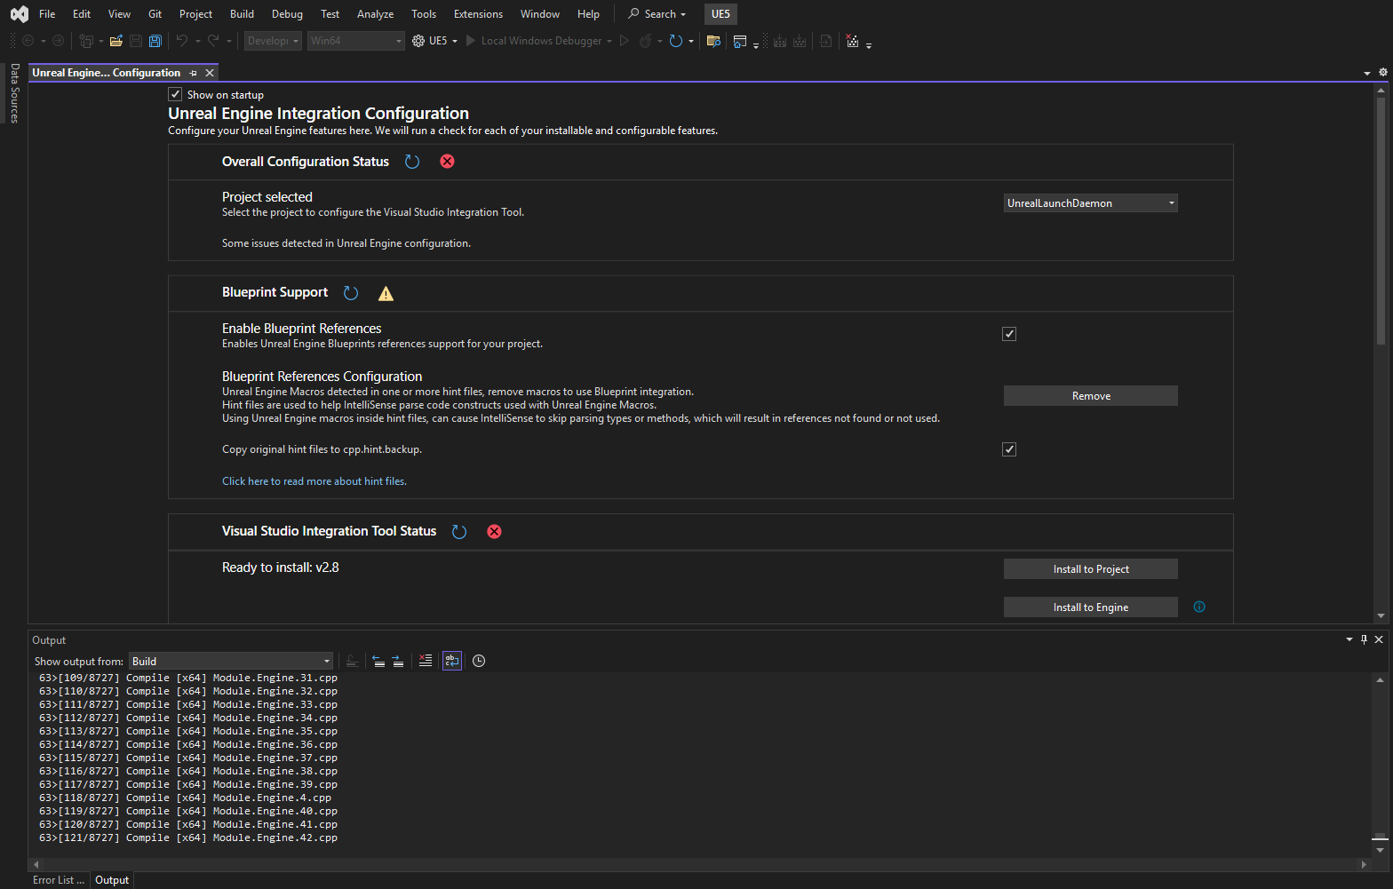Toggle word wrap in the Output panel
The image size is (1393, 889).
coord(452,661)
